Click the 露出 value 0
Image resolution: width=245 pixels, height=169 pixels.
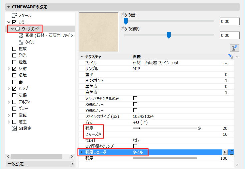pos(226,75)
